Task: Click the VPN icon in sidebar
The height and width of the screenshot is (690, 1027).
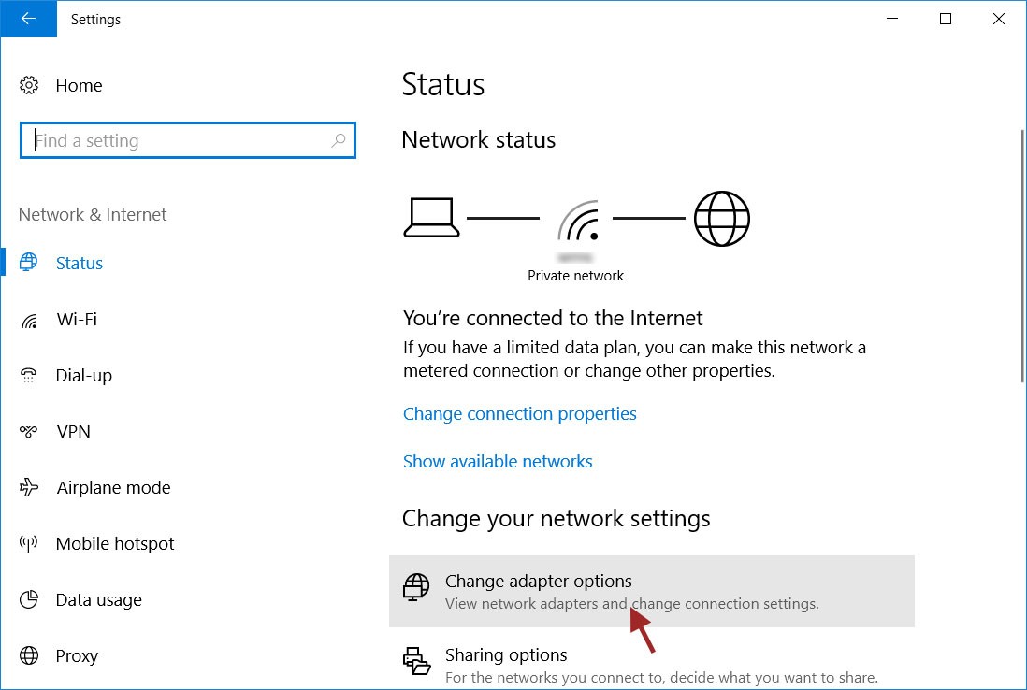Action: tap(28, 431)
